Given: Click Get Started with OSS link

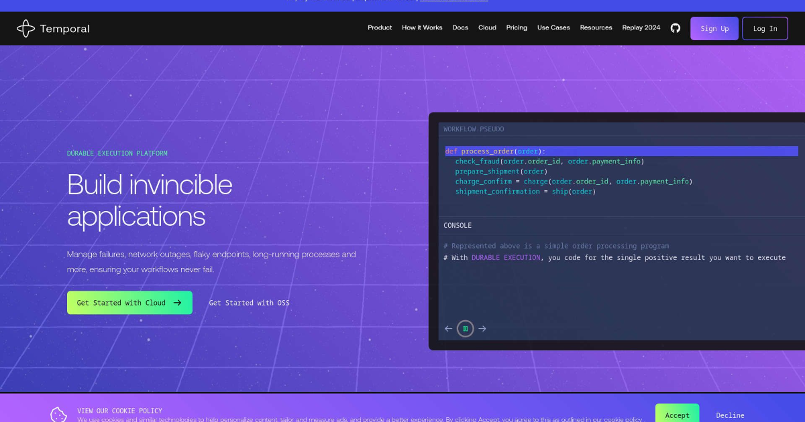Looking at the screenshot, I should [249, 303].
